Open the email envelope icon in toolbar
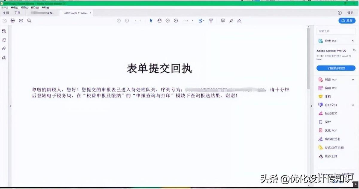The width and height of the screenshot is (359, 189). [x=21, y=21]
